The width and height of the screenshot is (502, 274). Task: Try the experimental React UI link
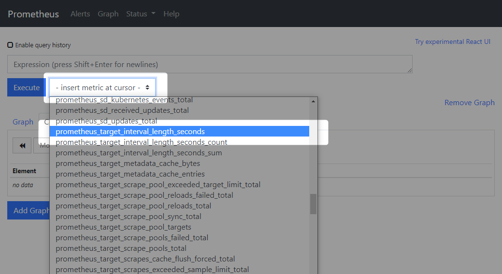pyautogui.click(x=452, y=41)
